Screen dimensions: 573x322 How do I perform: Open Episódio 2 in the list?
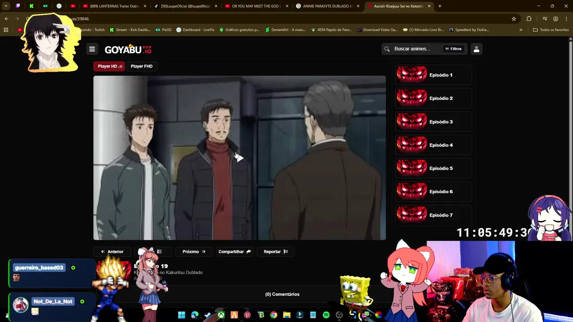click(433, 98)
